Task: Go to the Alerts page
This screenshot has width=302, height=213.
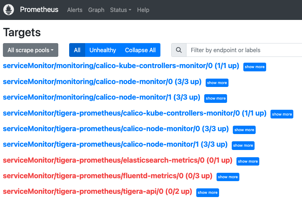Action: (75, 10)
